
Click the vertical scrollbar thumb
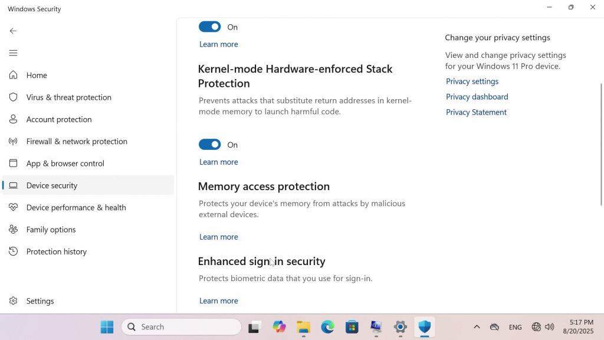click(601, 145)
